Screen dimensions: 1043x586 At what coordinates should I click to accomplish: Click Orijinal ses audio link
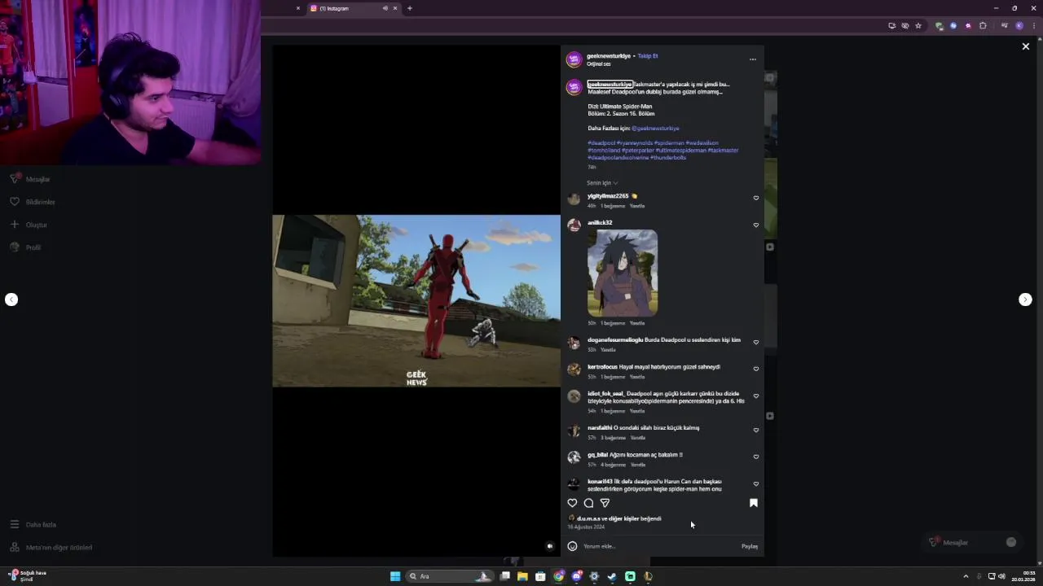pos(599,64)
